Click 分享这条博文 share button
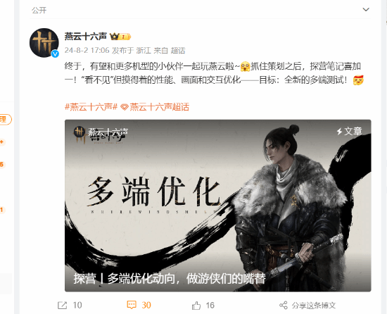The width and height of the screenshot is (387, 314). [x=313, y=306]
